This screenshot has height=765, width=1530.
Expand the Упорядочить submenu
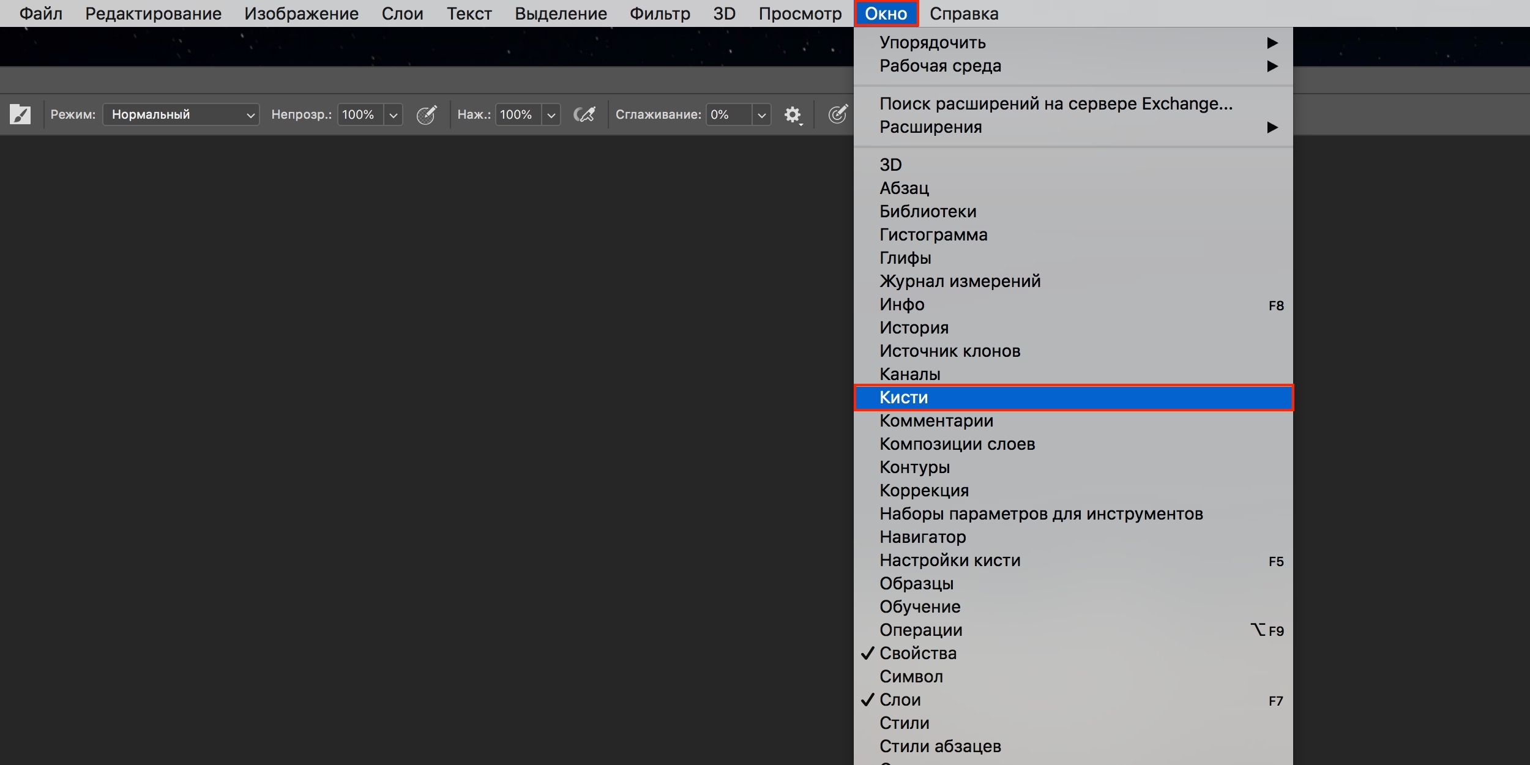[932, 42]
